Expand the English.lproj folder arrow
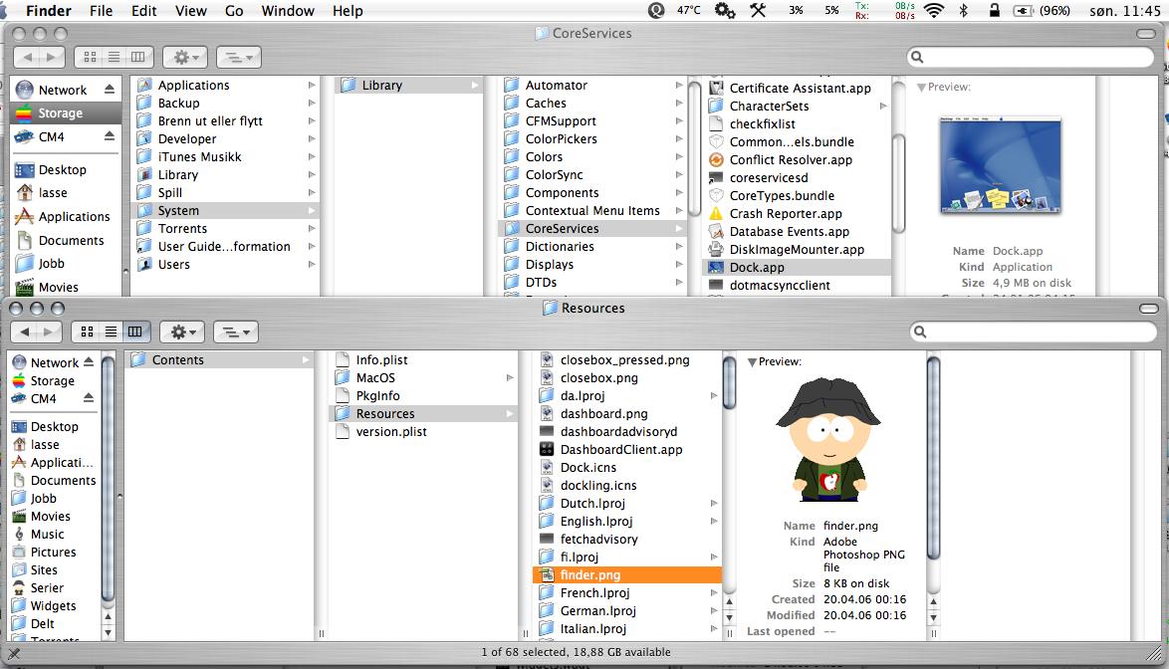The height and width of the screenshot is (669, 1169). point(714,522)
